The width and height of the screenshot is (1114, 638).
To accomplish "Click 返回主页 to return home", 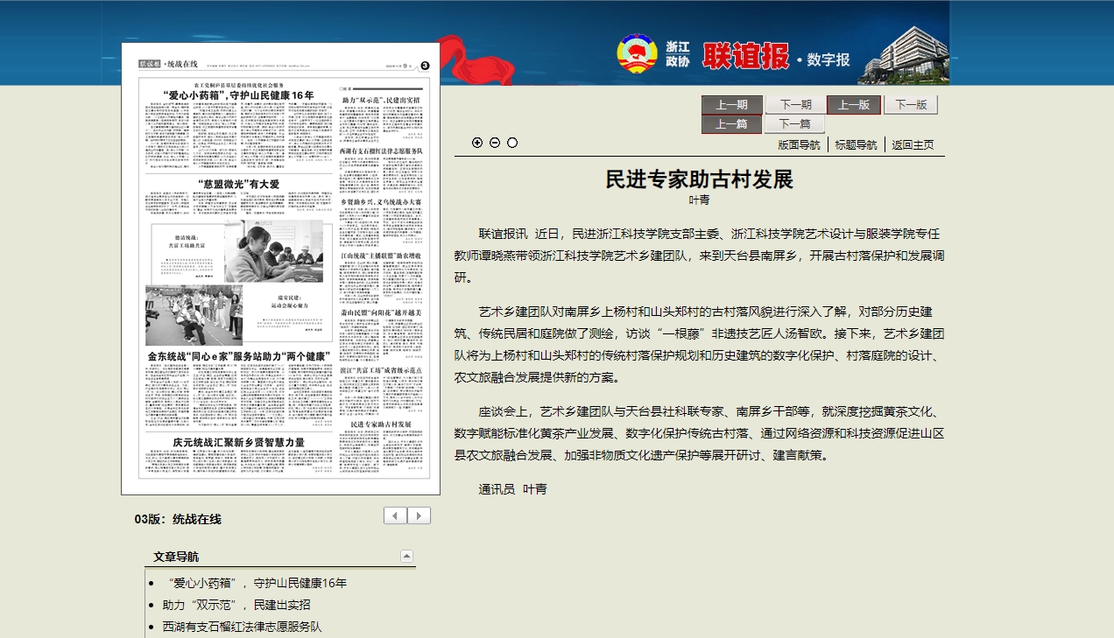I will click(x=913, y=145).
